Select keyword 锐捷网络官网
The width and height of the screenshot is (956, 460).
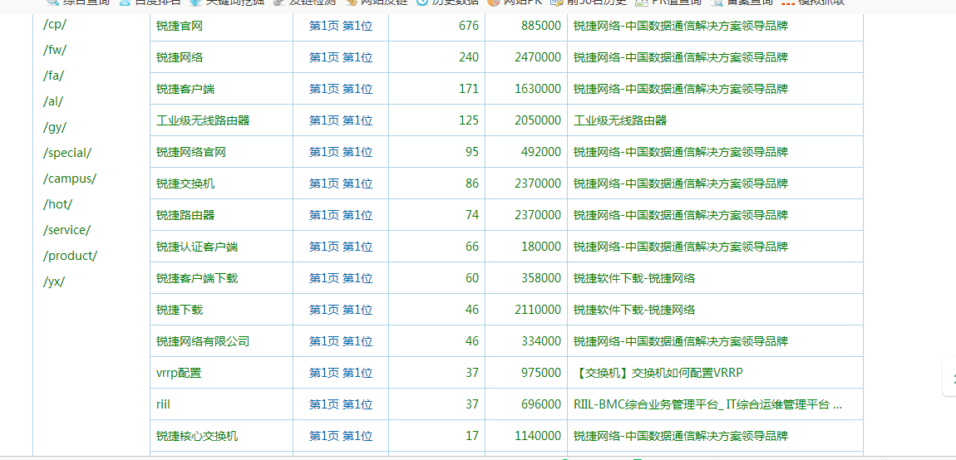tap(191, 152)
